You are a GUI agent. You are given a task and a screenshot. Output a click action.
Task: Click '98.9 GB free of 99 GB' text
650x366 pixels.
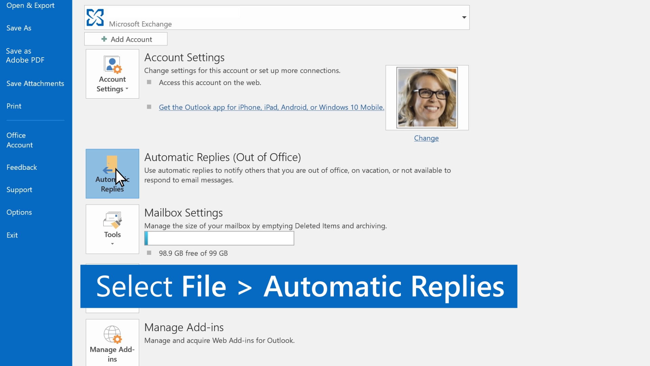click(193, 253)
